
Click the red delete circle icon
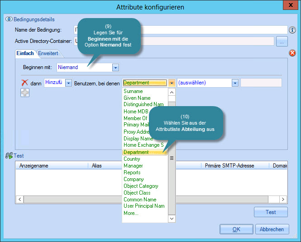292,53
